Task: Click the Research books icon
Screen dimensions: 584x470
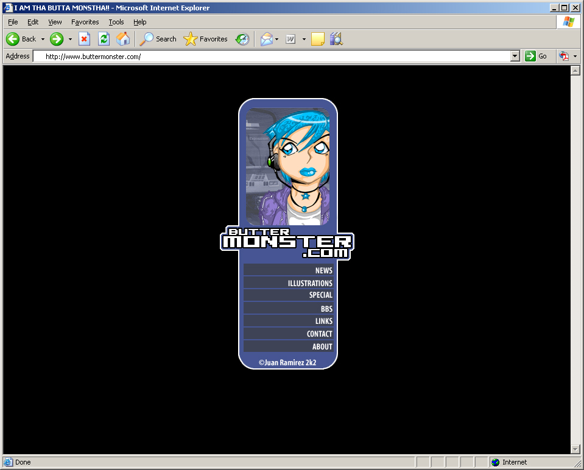Action: pyautogui.click(x=336, y=39)
